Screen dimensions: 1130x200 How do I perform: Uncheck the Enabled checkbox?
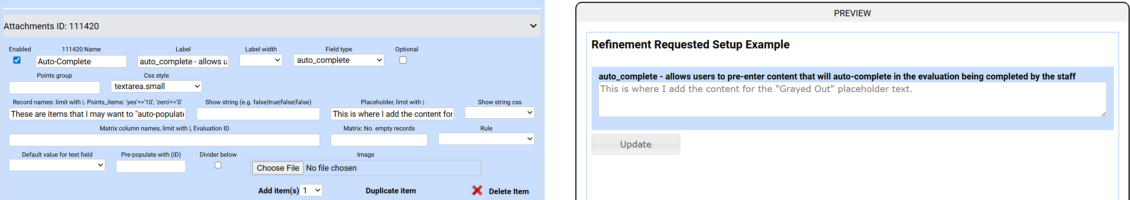(17, 60)
